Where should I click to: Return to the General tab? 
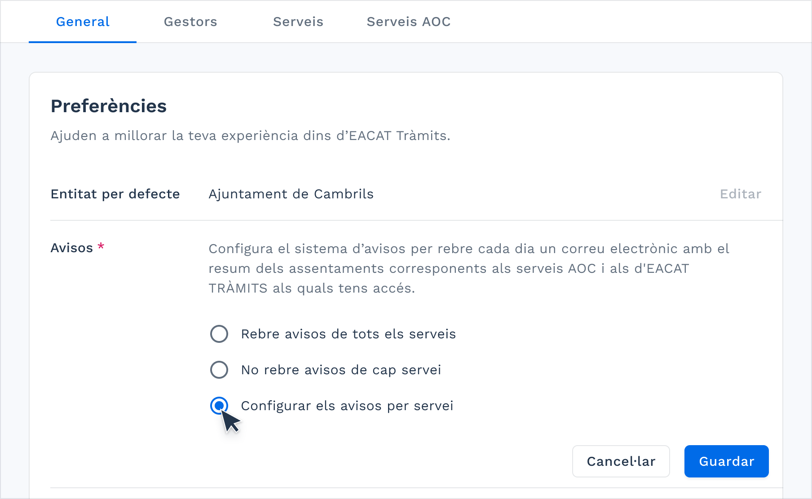pyautogui.click(x=82, y=21)
